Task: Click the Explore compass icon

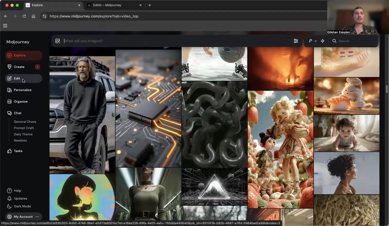Action: (x=10, y=55)
